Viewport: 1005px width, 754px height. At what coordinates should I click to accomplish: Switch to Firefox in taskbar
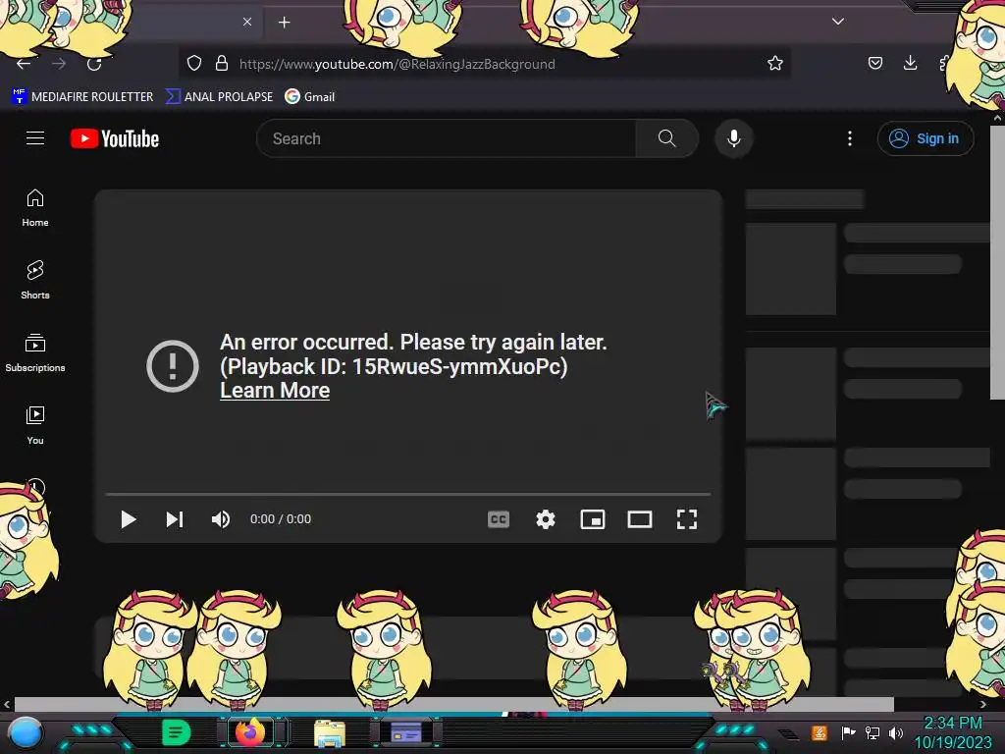click(x=250, y=731)
